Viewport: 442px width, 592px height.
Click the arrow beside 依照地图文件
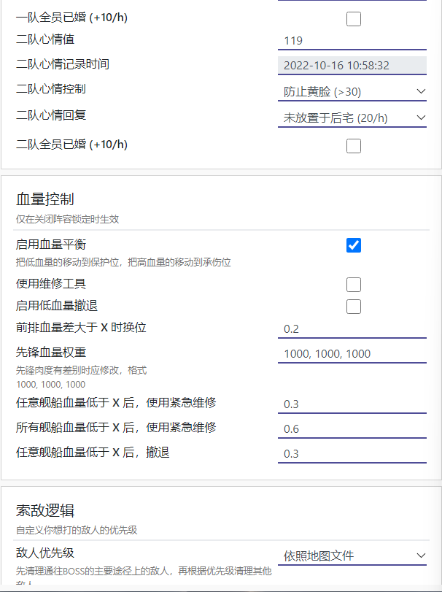[421, 556]
